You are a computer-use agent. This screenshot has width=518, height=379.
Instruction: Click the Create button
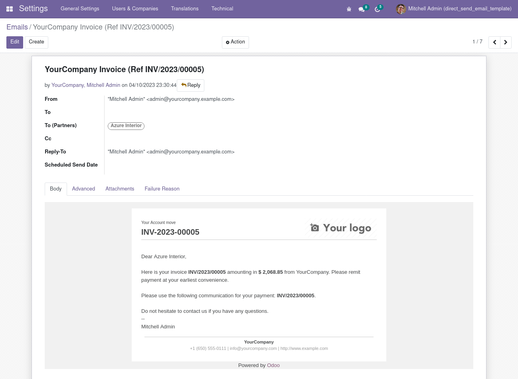point(36,42)
